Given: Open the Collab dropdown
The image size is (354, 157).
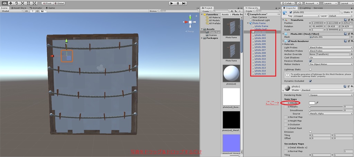Looking at the screenshot, I should point(288,3).
